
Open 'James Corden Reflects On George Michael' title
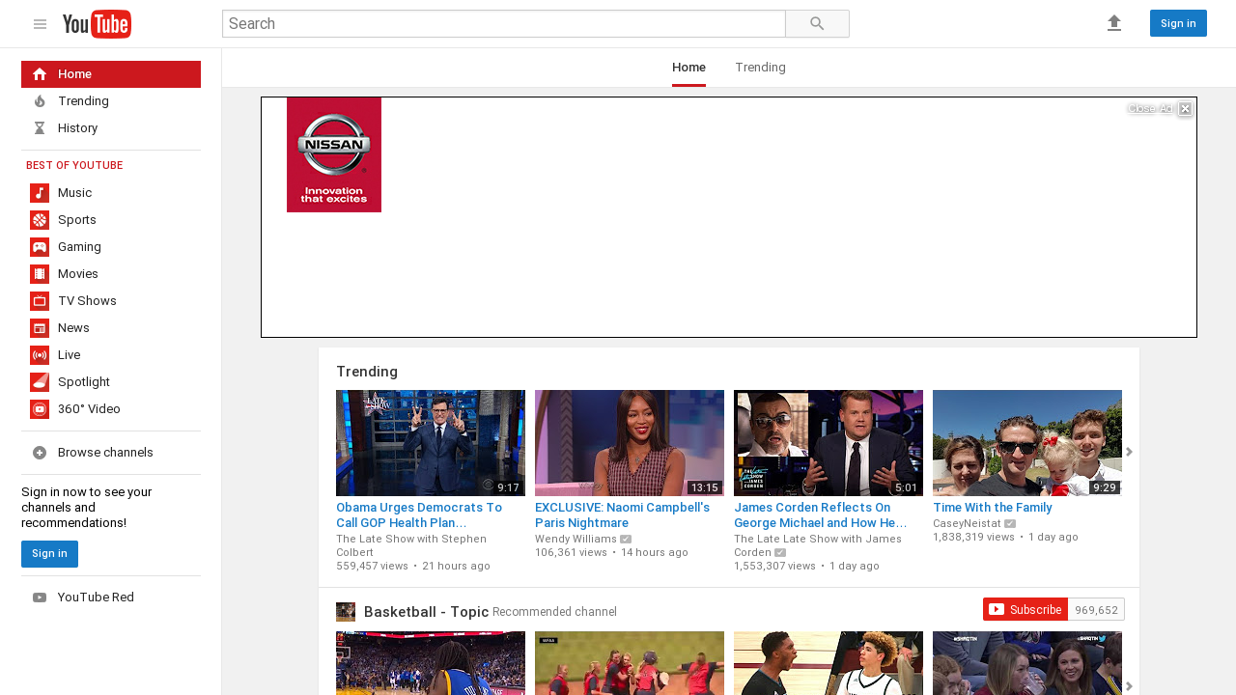point(821,515)
